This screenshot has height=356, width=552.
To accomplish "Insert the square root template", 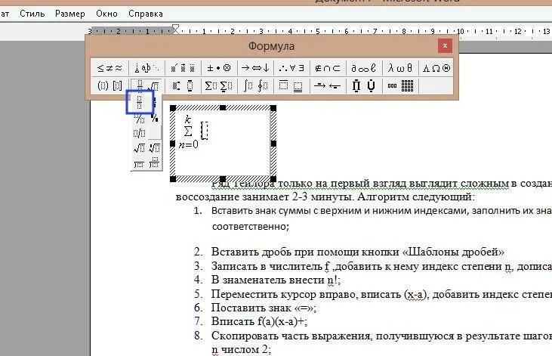I will tap(140, 148).
